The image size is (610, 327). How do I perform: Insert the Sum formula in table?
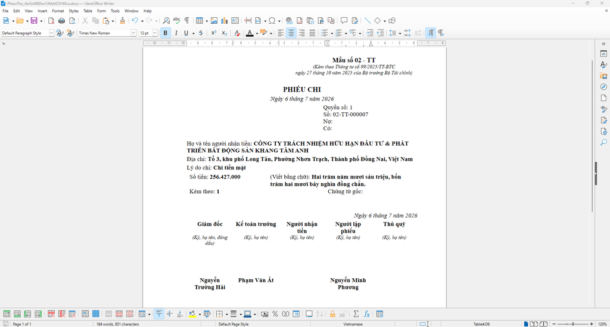pos(356,314)
